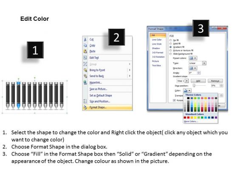Select the Solid fill radio button
Image resolution: width=238 pixels, height=178 pixels.
tap(170, 44)
